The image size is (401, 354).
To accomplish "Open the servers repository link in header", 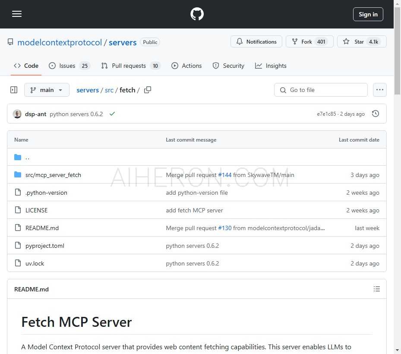I will pos(123,42).
